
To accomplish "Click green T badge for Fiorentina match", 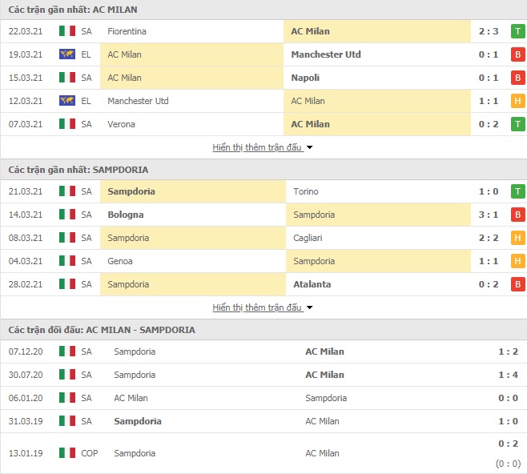I will point(518,31).
